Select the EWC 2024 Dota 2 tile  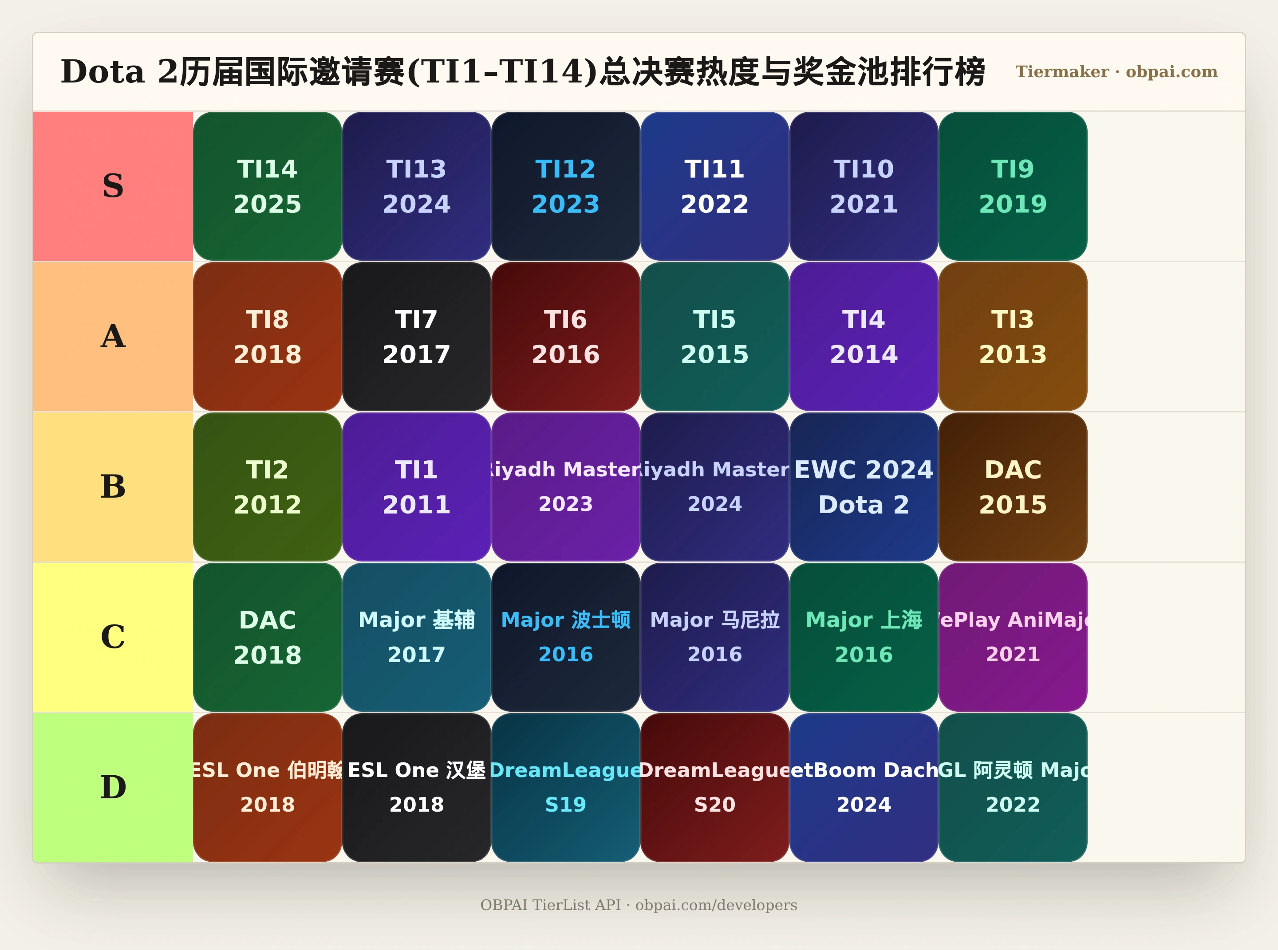(x=864, y=487)
